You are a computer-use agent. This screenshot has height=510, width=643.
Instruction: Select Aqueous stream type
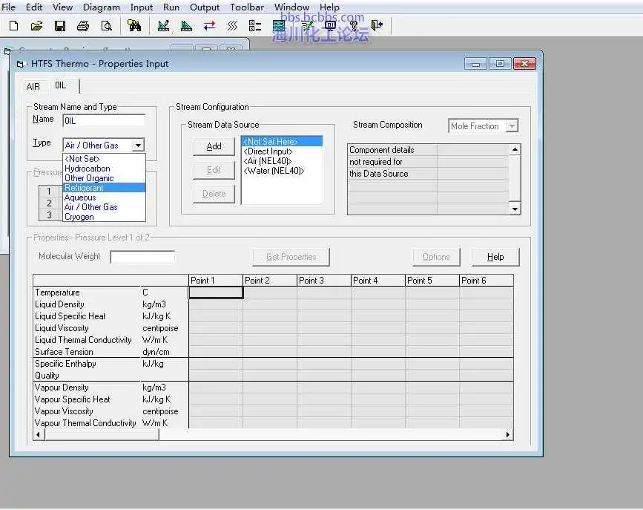105,197
